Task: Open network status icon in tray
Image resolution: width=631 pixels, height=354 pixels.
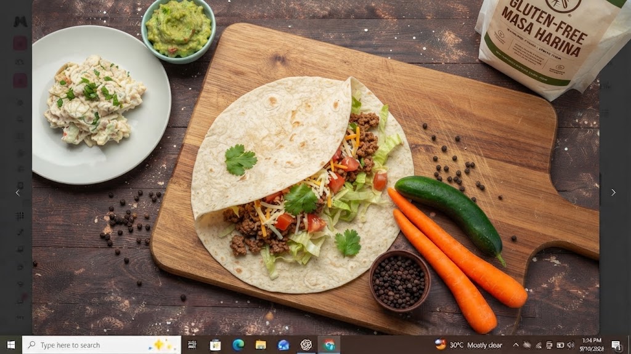Action: tap(538, 345)
